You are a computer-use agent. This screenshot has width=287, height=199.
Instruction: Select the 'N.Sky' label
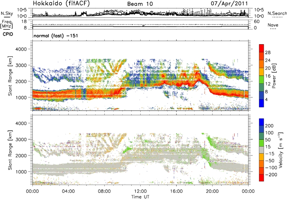pos(7,13)
